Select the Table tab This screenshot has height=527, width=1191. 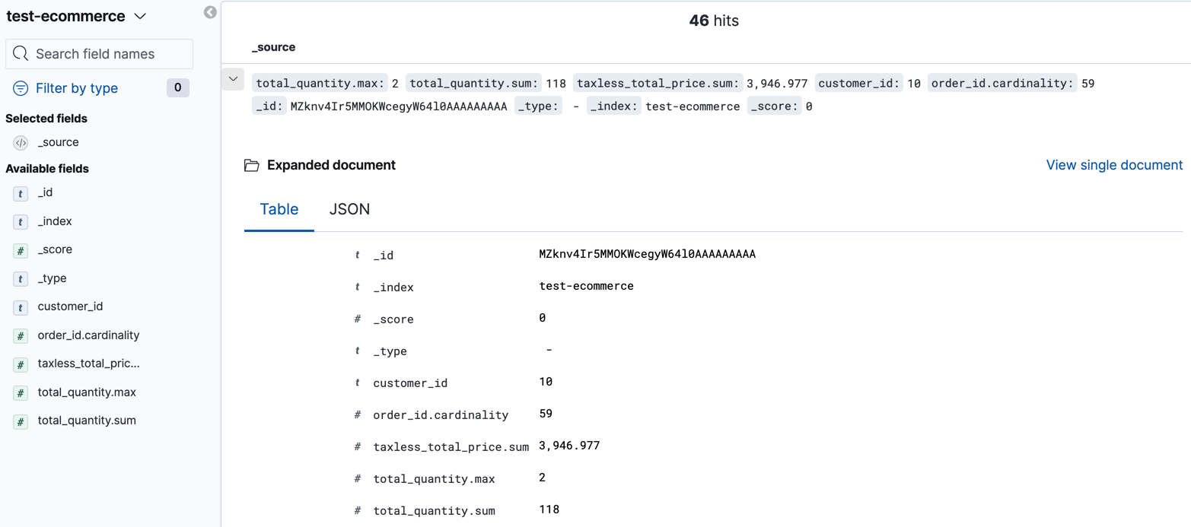pyautogui.click(x=279, y=209)
